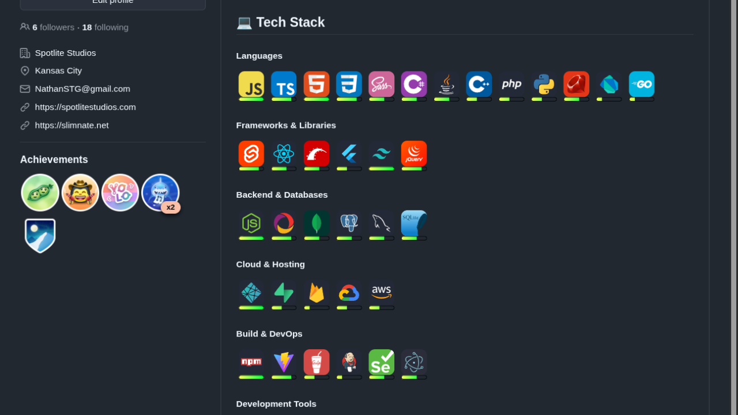Click the TypeScript icon in Languages
Viewport: 738px width, 415px height.
click(x=284, y=84)
